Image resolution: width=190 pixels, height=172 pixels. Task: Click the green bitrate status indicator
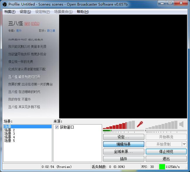[x=162, y=167]
